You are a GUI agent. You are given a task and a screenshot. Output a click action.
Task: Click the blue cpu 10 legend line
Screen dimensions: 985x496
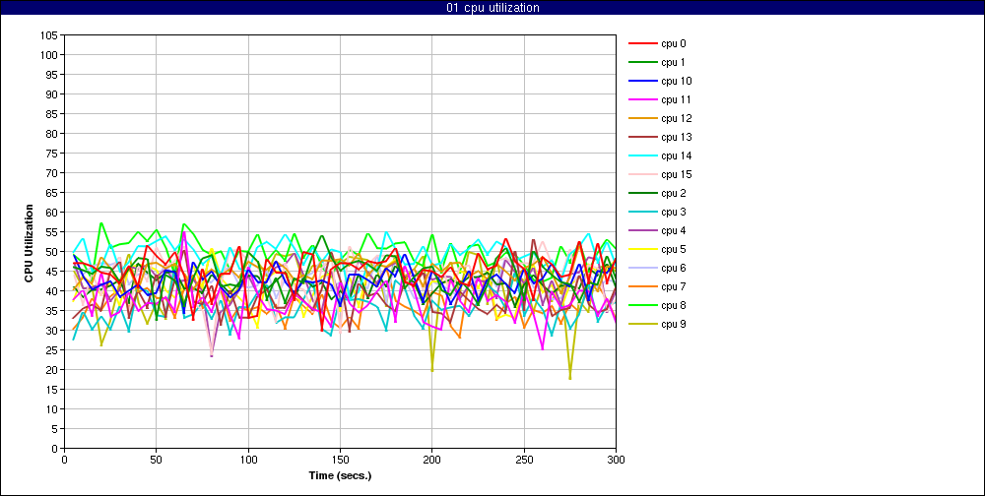[642, 81]
